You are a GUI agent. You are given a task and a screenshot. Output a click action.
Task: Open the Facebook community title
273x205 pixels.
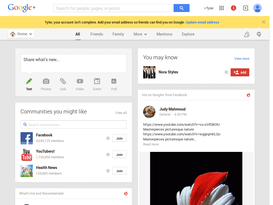[44, 135]
